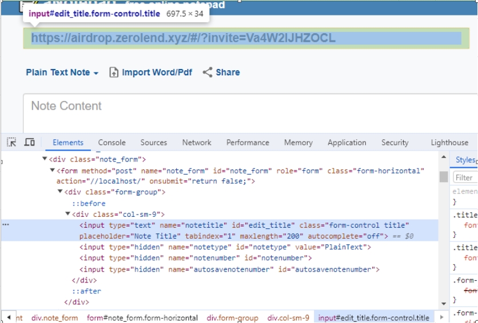
Task: Collapse the form note_form tree node
Action: 53,171
